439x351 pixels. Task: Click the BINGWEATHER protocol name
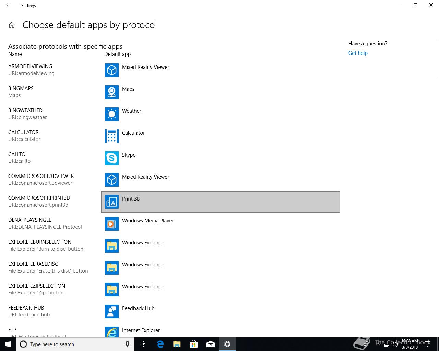pyautogui.click(x=25, y=110)
